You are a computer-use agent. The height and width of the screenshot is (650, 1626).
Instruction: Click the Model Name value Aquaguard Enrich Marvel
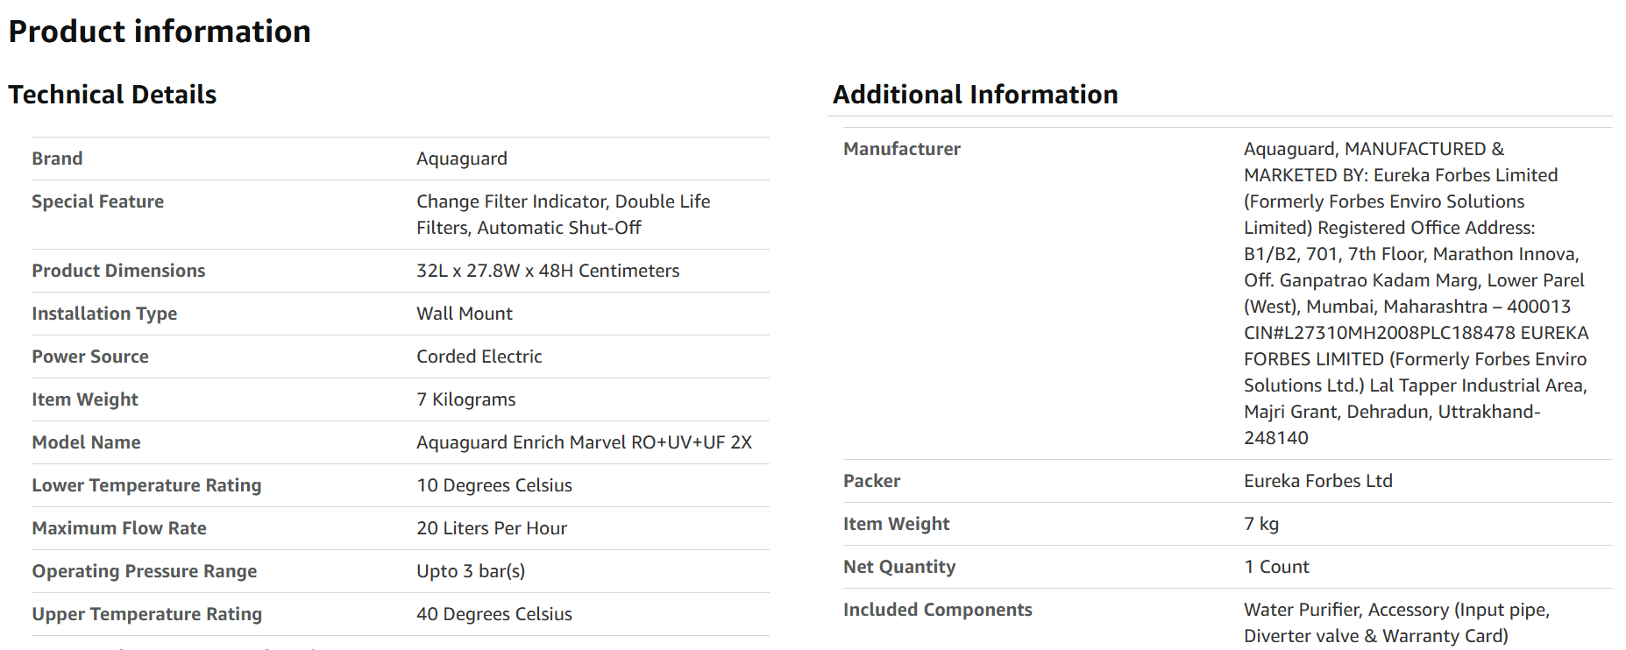(584, 442)
